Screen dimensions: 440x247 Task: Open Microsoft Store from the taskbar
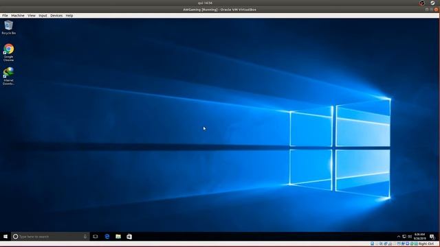[x=129, y=237]
